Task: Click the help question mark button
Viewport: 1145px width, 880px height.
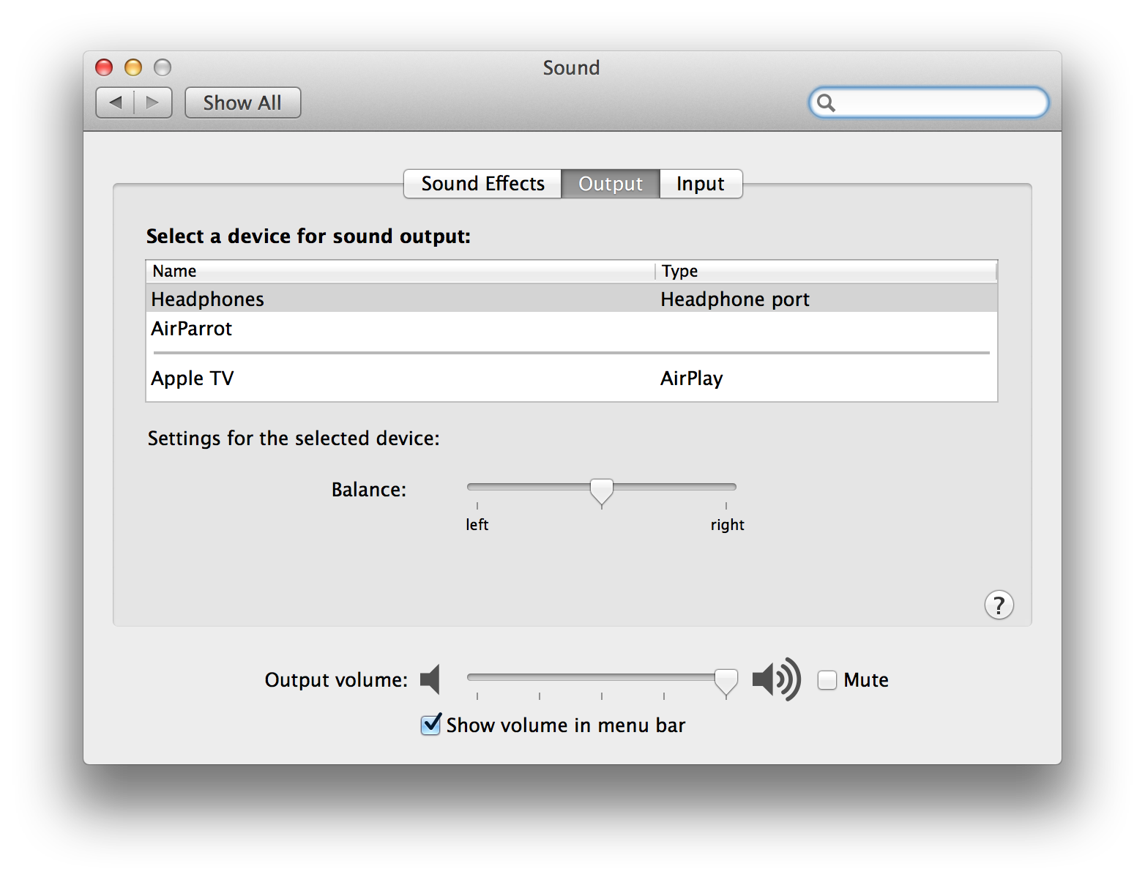Action: click(x=999, y=605)
